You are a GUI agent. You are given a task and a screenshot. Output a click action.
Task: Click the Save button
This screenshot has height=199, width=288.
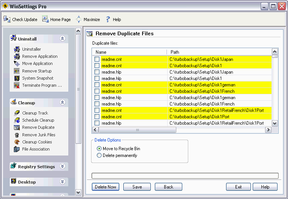coord(137,187)
